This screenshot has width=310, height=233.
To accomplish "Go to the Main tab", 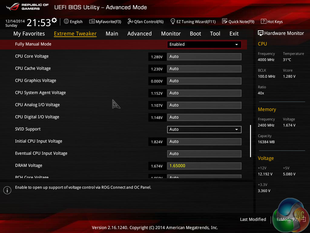I will pos(112,34).
